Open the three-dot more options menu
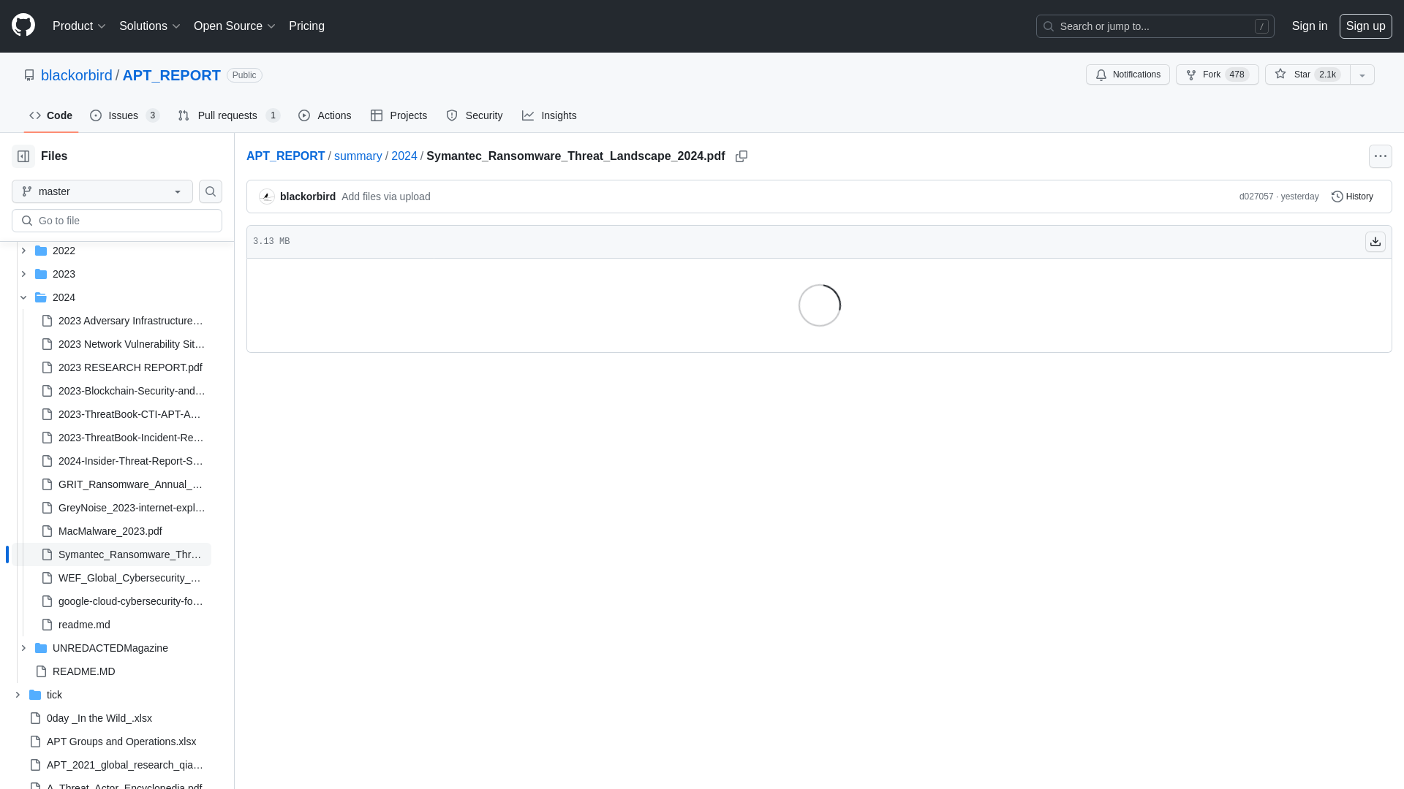Screen dimensions: 1404x789 tap(1381, 156)
